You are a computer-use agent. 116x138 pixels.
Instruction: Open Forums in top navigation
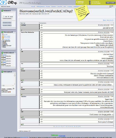[x=48, y=7]
